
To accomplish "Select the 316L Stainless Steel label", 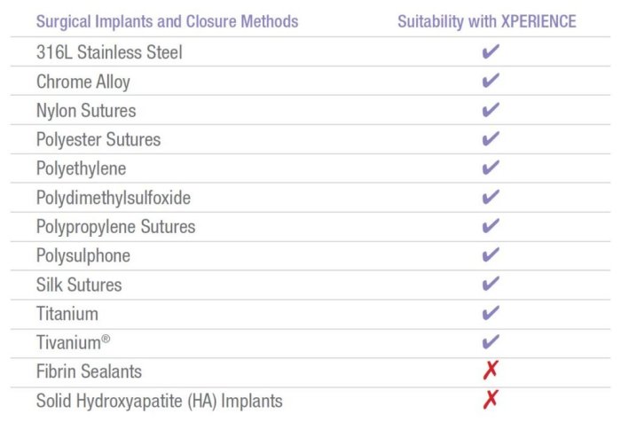I will [x=109, y=53].
